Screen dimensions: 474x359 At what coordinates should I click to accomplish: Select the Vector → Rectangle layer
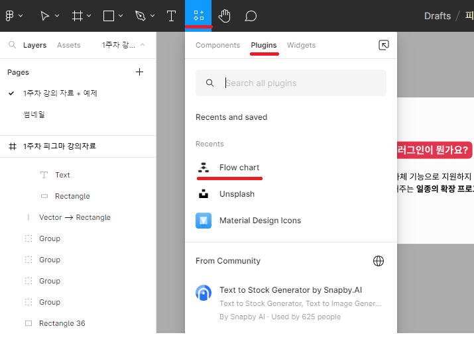[x=75, y=217]
